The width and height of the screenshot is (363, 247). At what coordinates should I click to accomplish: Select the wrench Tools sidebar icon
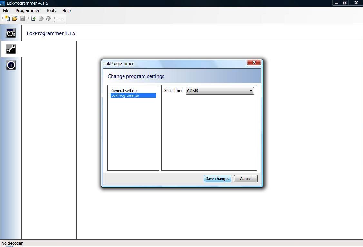coord(11,49)
